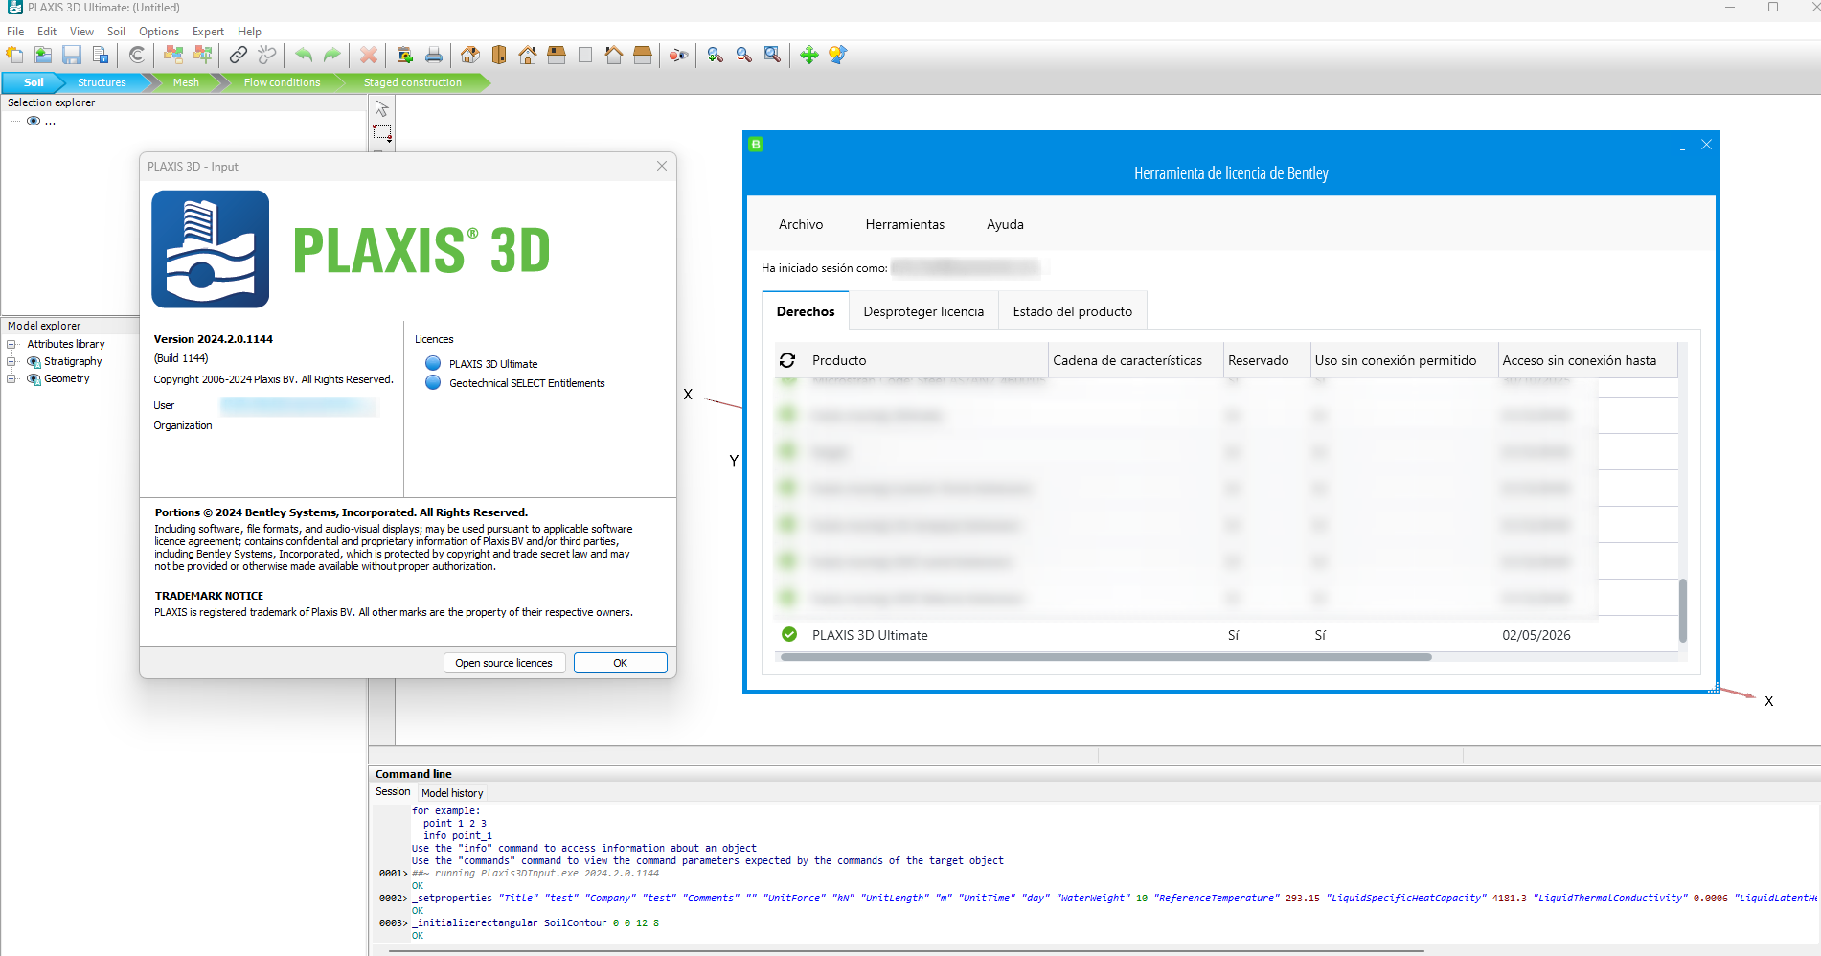This screenshot has height=956, width=1821.
Task: Switch to the Mesh mode tab
Action: pos(186,82)
